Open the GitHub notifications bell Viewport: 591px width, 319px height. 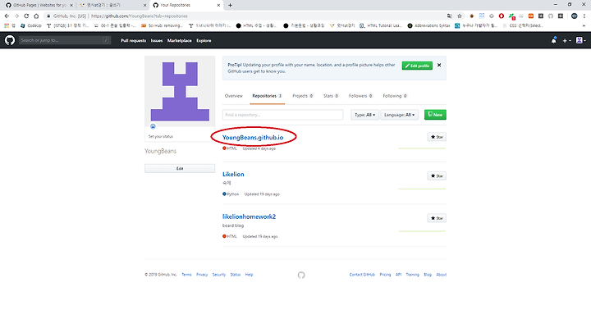pos(554,40)
